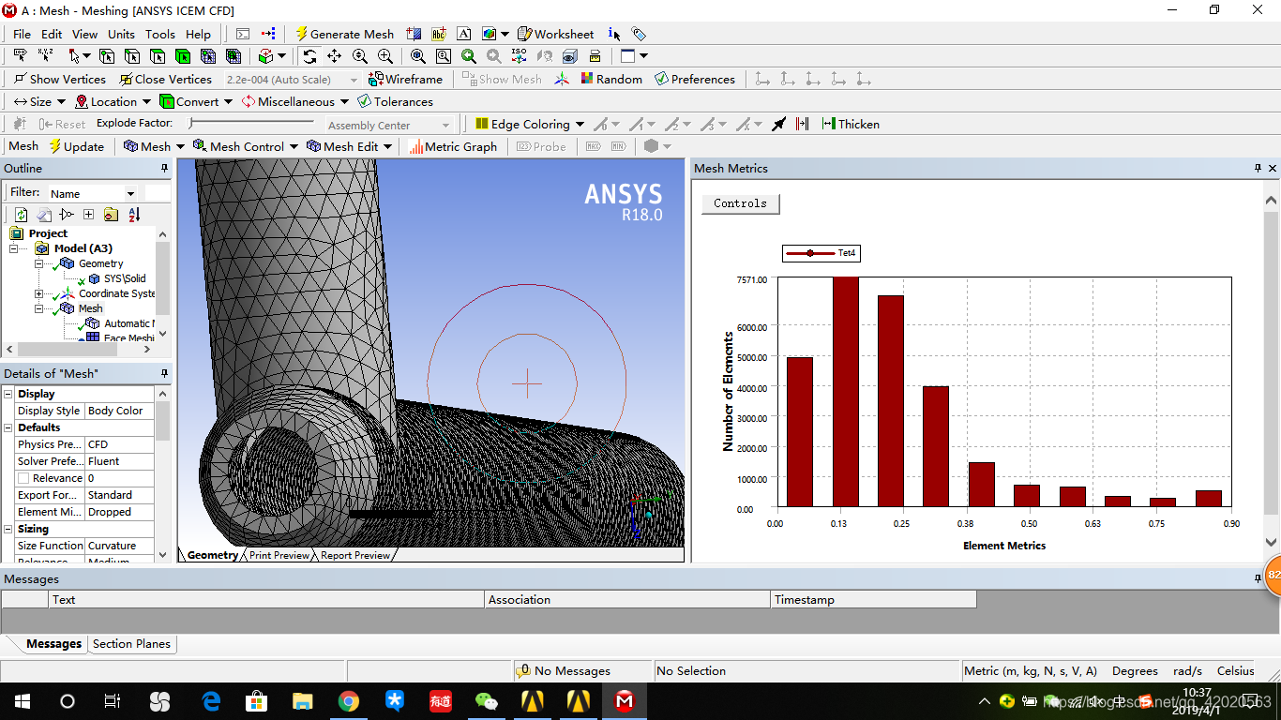1281x720 pixels.
Task: Toggle Show Vertices
Action: 59,79
